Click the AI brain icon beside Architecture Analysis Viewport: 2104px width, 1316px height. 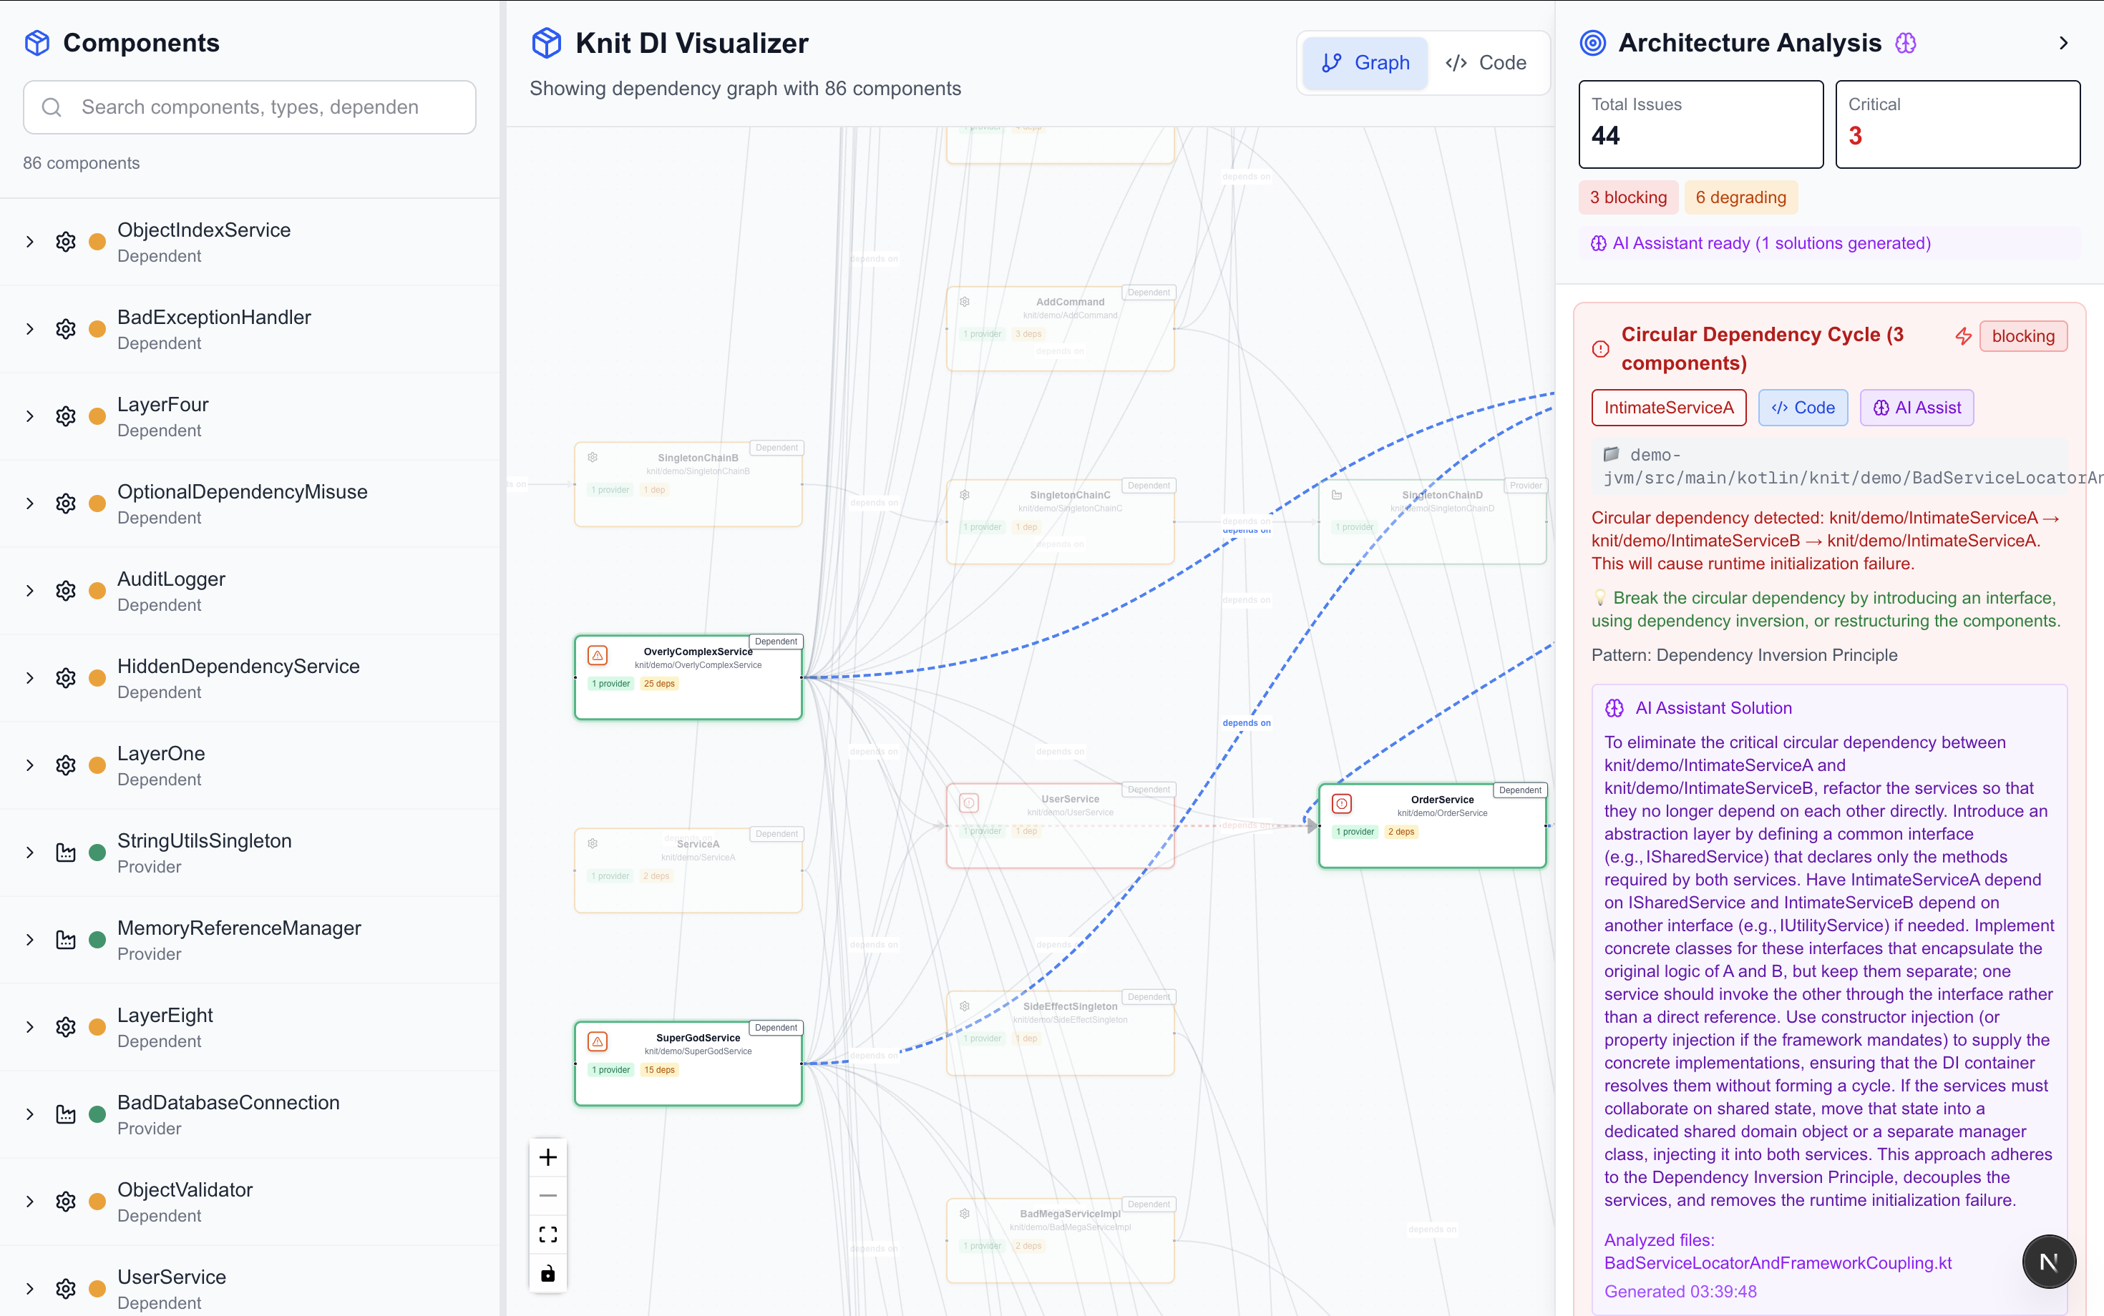(1906, 44)
